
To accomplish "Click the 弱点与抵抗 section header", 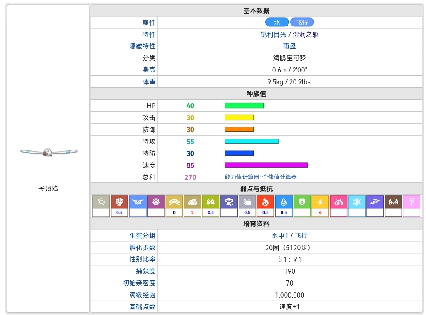I will (256, 189).
